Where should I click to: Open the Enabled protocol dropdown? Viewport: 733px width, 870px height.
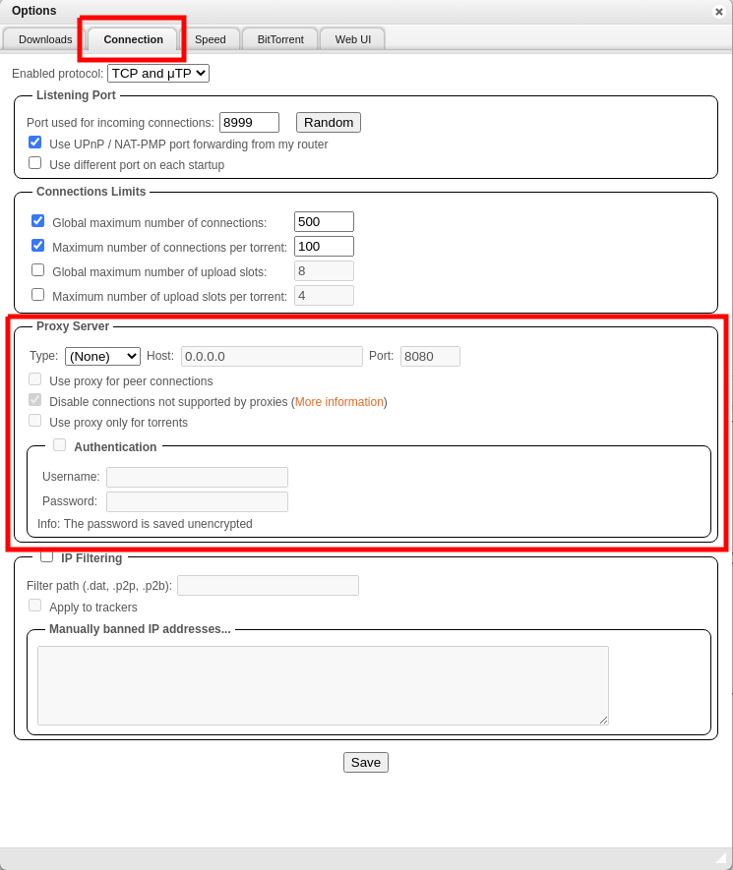pos(158,74)
